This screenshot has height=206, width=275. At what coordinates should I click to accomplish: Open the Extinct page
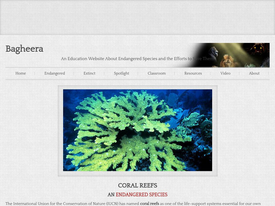pyautogui.click(x=89, y=73)
